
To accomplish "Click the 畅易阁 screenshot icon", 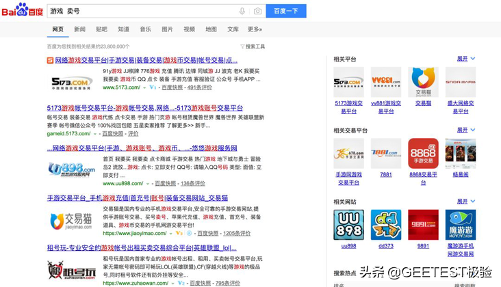I will coord(461,153).
